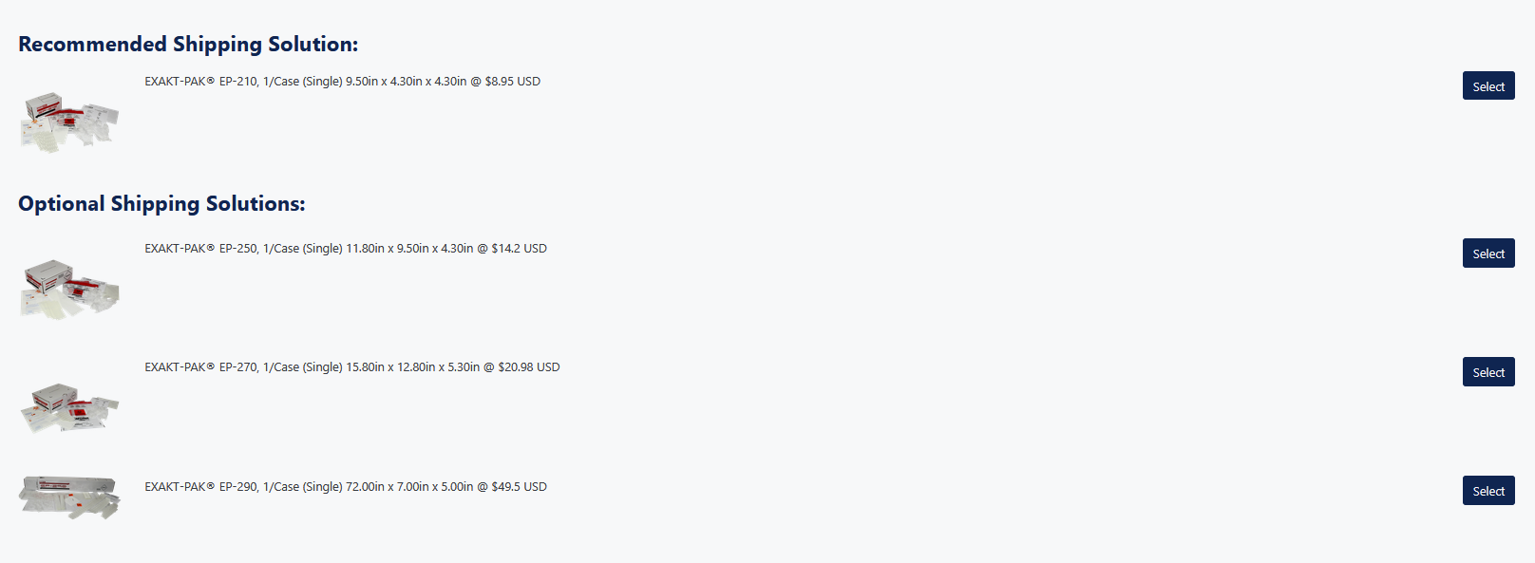Choose the Select button for EP-270
This screenshot has height=563, width=1535.
(1488, 371)
